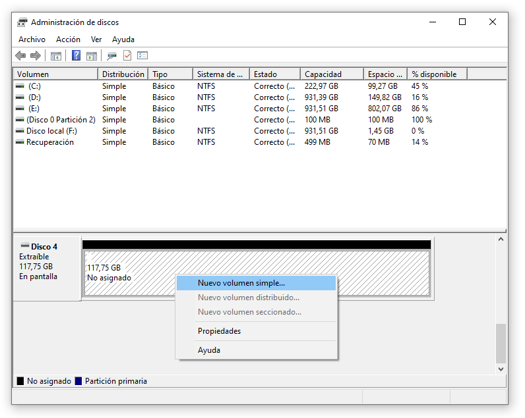Click the disk icon next to Disco 4
The image size is (525, 418).
(25, 246)
